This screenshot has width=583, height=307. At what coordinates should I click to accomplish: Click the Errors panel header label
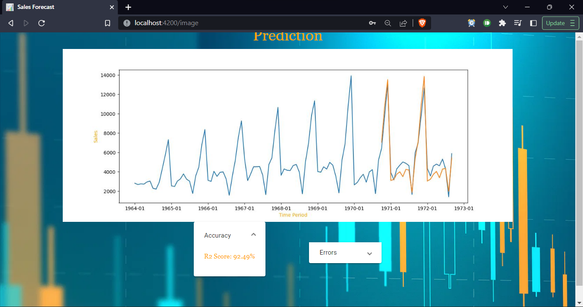pos(328,252)
